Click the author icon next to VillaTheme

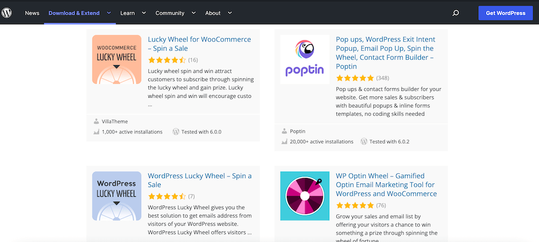click(x=96, y=122)
